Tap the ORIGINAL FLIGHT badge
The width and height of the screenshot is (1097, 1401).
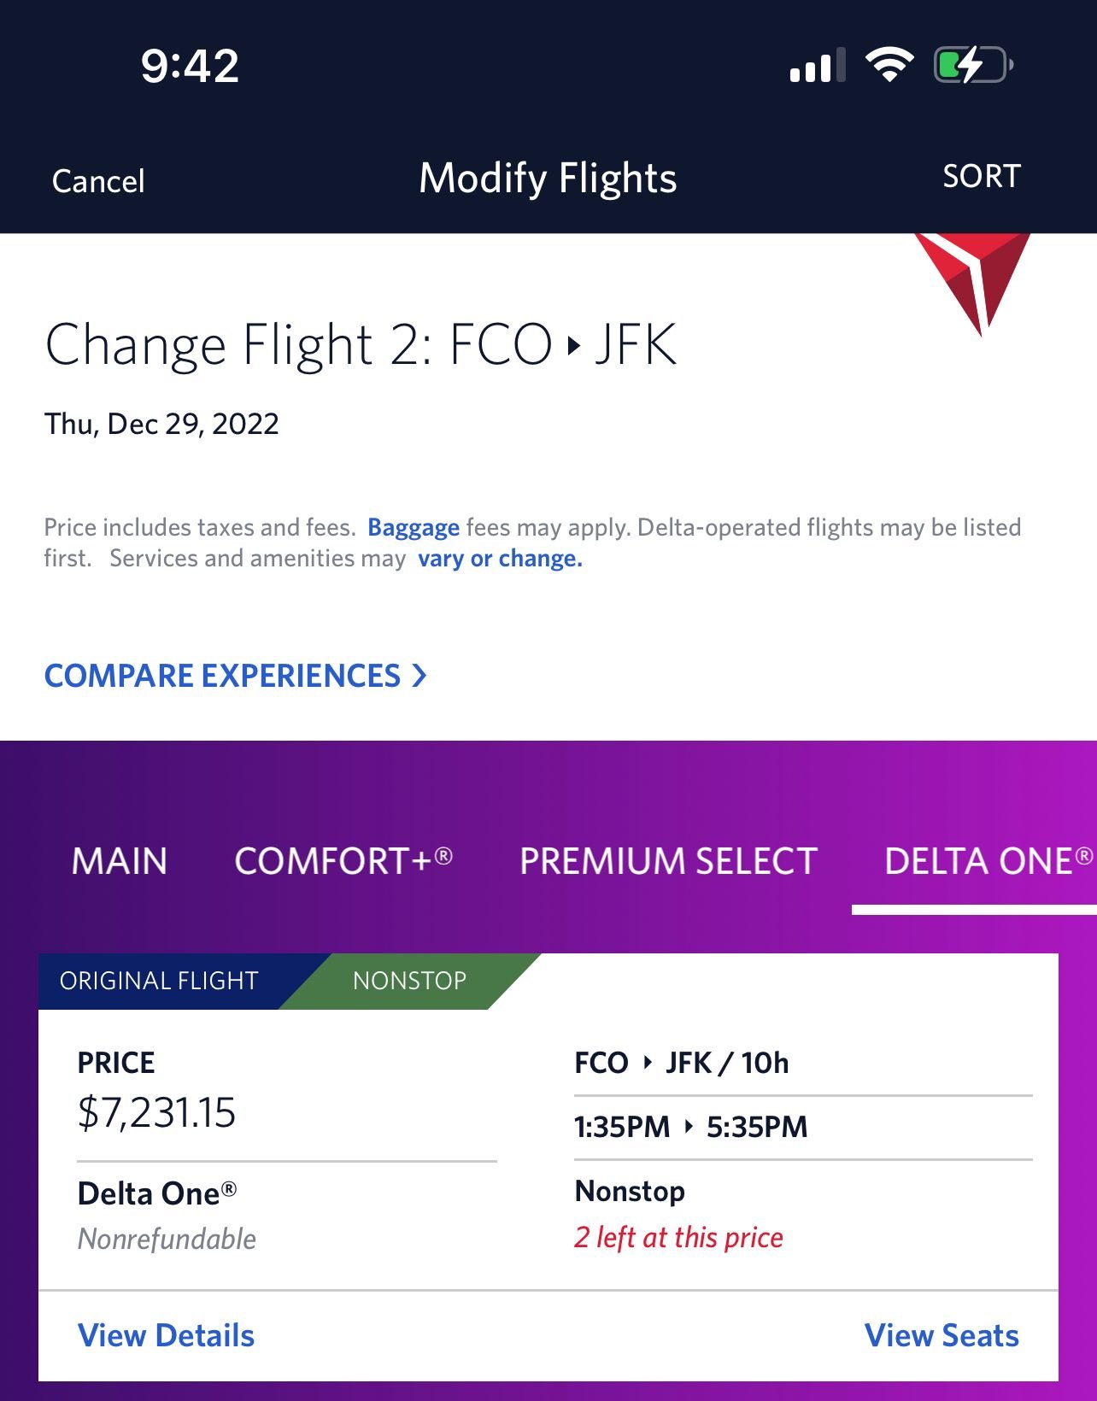pyautogui.click(x=159, y=981)
